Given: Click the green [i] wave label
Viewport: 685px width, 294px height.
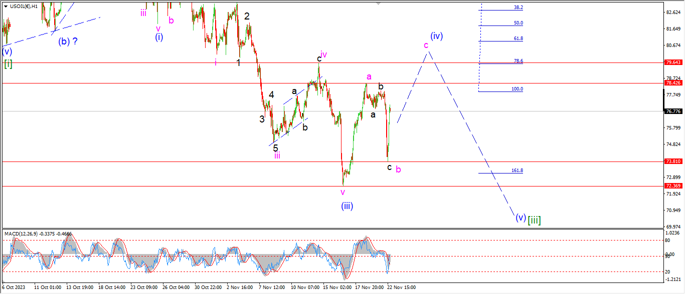Looking at the screenshot, I should 9,63.
